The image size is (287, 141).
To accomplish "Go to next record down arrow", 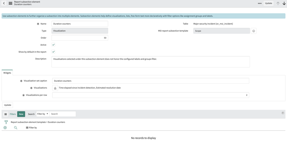I will tap(284, 3).
